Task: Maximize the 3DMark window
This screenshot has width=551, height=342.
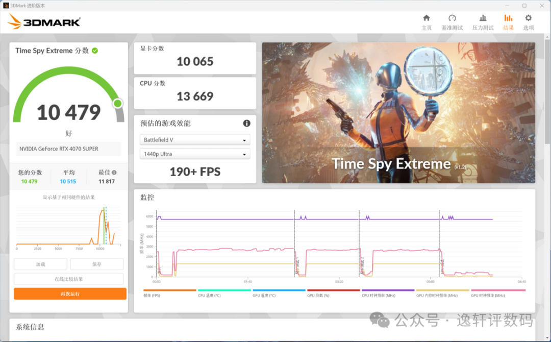Action: (x=524, y=6)
